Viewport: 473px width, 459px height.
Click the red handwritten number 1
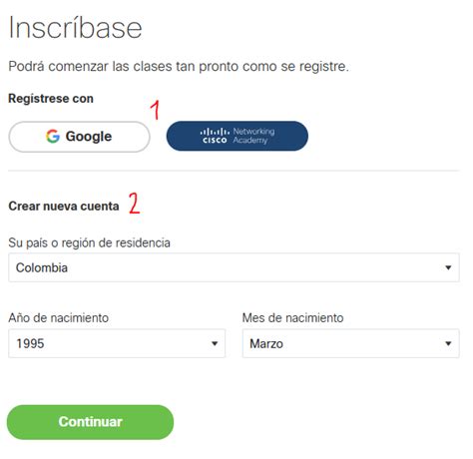pyautogui.click(x=155, y=110)
